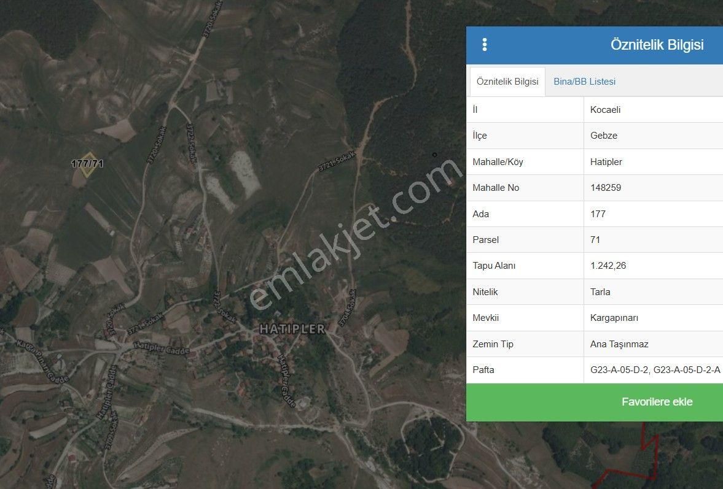
Task: Click the Tapu Alanı field label
Action: tap(494, 265)
